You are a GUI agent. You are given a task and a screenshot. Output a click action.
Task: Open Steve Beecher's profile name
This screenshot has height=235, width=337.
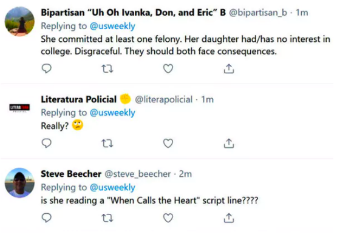point(71,174)
